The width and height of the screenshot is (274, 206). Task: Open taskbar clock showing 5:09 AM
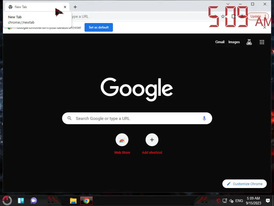[253, 201]
